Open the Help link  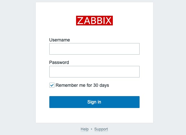coord(84,129)
